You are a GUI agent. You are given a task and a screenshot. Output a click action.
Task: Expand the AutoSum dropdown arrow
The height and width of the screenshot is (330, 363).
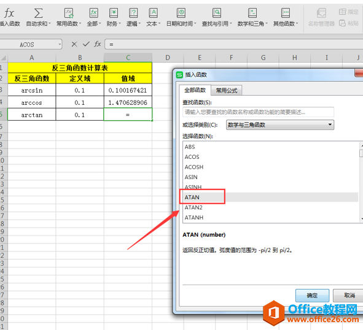[x=50, y=23]
